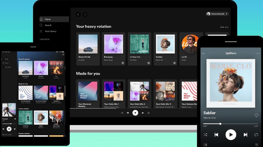263x147 pixels.
Task: Like Sablier with the heart on phone
Action: pos(256,115)
